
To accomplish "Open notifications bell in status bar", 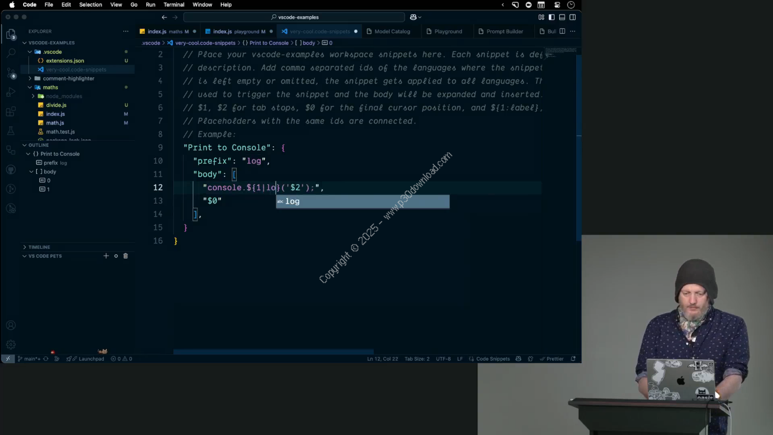I will pyautogui.click(x=573, y=359).
